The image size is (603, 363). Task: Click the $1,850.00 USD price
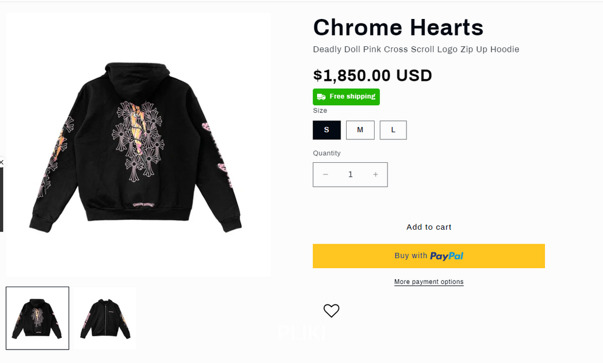pos(372,75)
